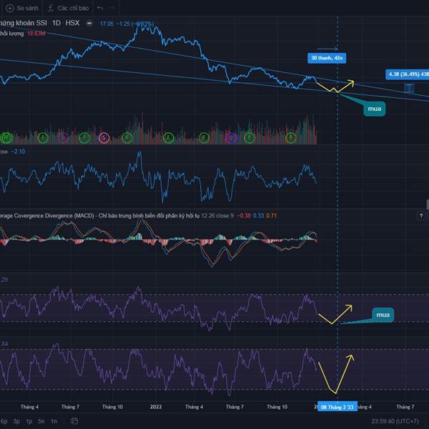Select the chứng khoán SSI symbol title

tap(24, 23)
